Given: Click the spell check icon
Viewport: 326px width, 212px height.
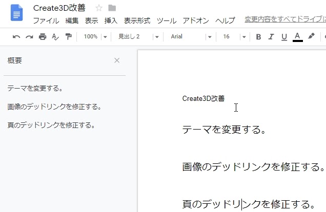Looking at the screenshot, I should pos(55,37).
